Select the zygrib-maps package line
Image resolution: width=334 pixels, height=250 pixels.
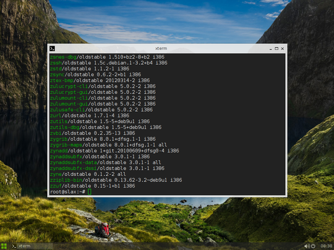tap(108, 145)
